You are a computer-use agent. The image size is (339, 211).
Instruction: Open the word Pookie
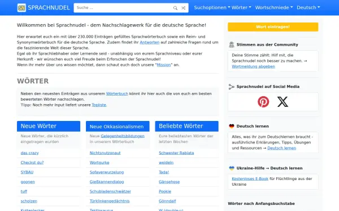[x=165, y=191]
